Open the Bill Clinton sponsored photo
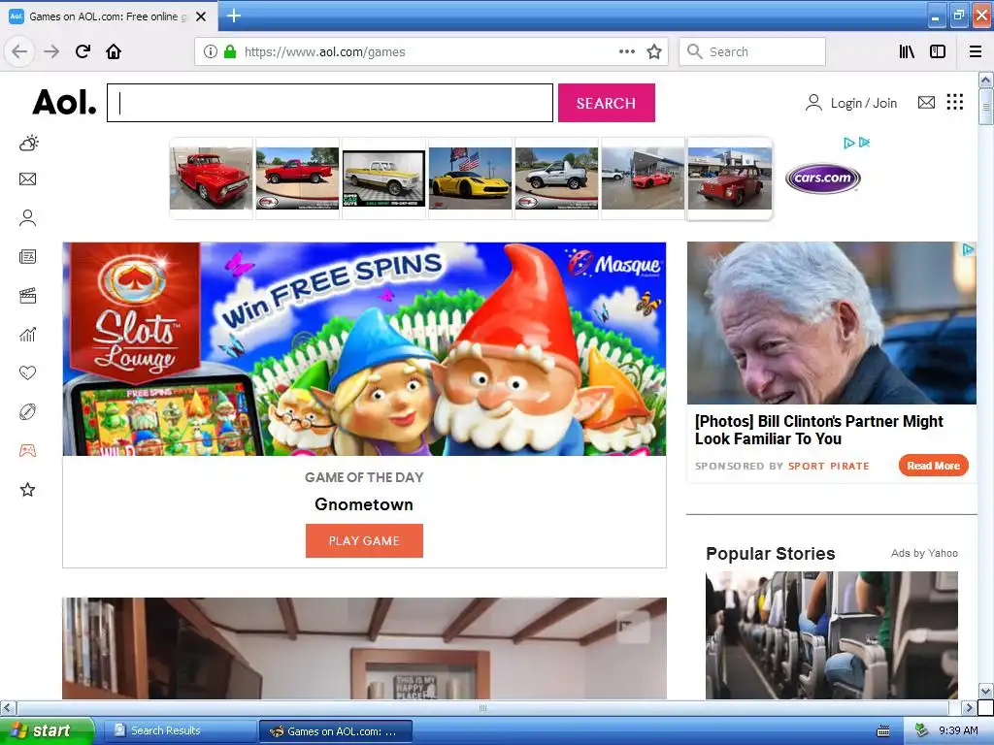 point(832,323)
